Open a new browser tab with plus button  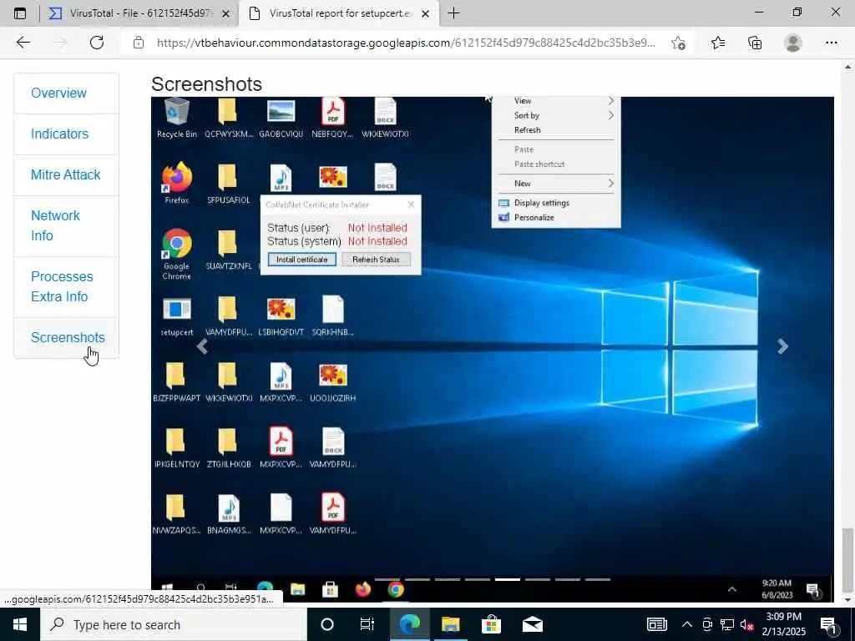[453, 13]
